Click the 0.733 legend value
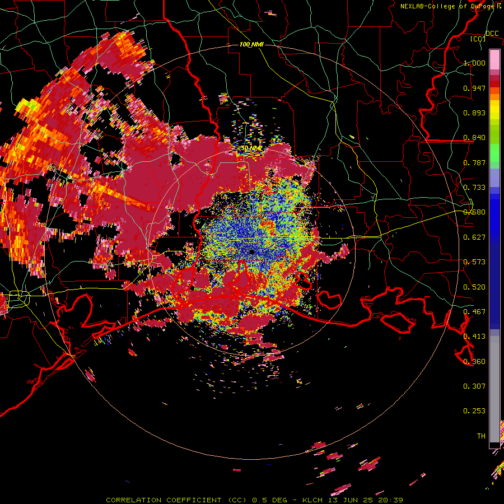The height and width of the screenshot is (504, 504). tap(474, 188)
